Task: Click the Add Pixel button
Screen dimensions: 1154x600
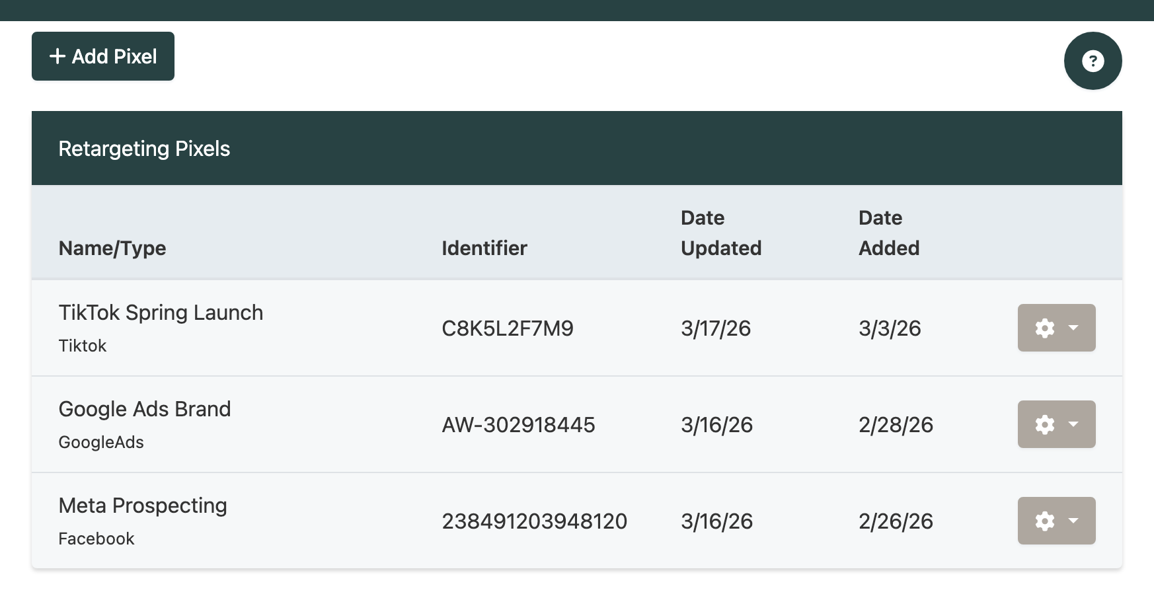Action: pyautogui.click(x=102, y=56)
